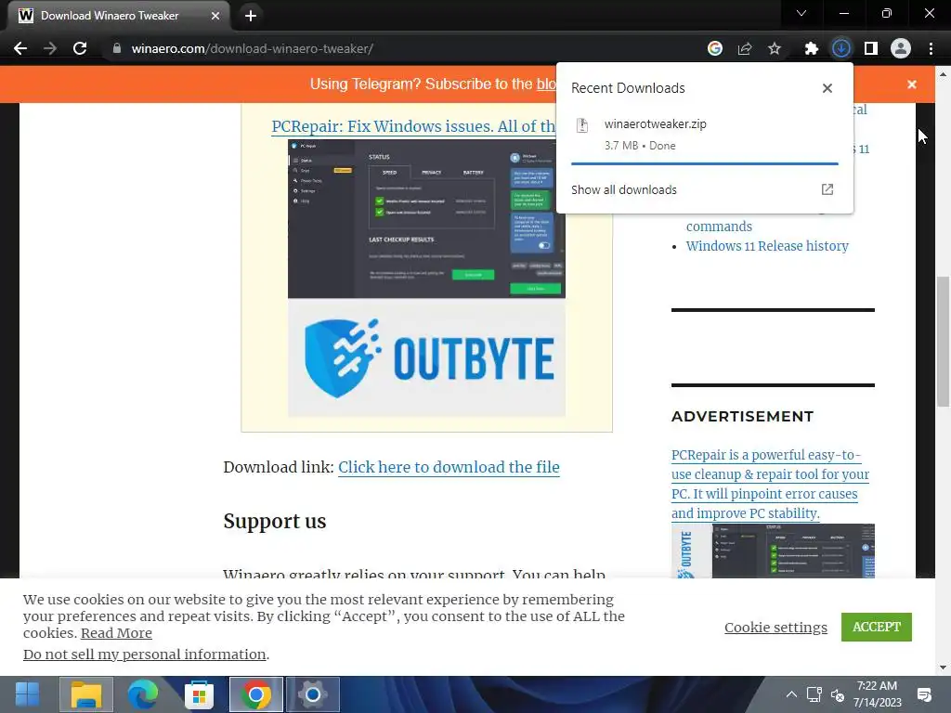
Task: Open the Chrome profile avatar
Action: coord(901,48)
